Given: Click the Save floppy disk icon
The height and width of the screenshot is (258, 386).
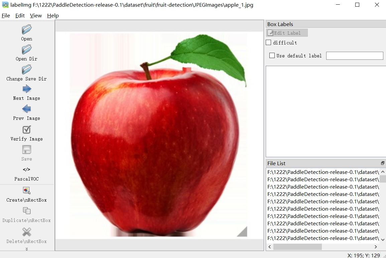Looking at the screenshot, I should (x=27, y=150).
